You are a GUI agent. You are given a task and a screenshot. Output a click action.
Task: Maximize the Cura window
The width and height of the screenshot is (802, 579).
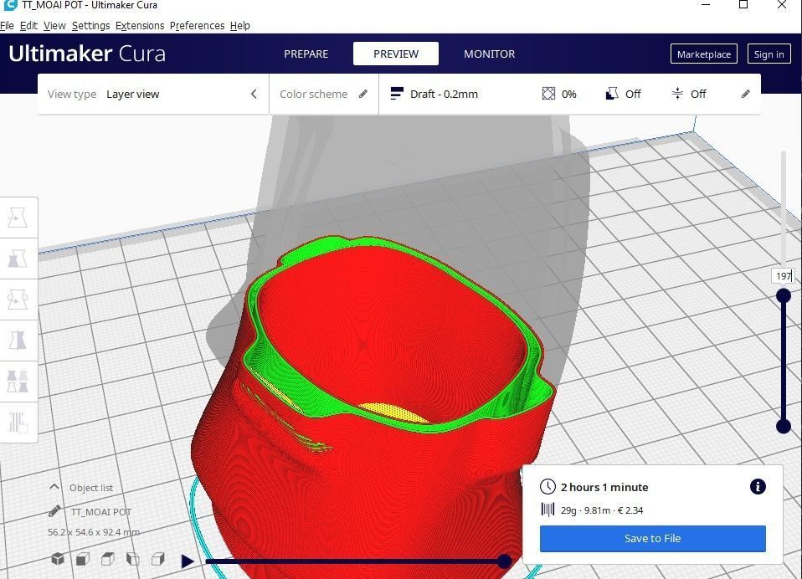(743, 5)
